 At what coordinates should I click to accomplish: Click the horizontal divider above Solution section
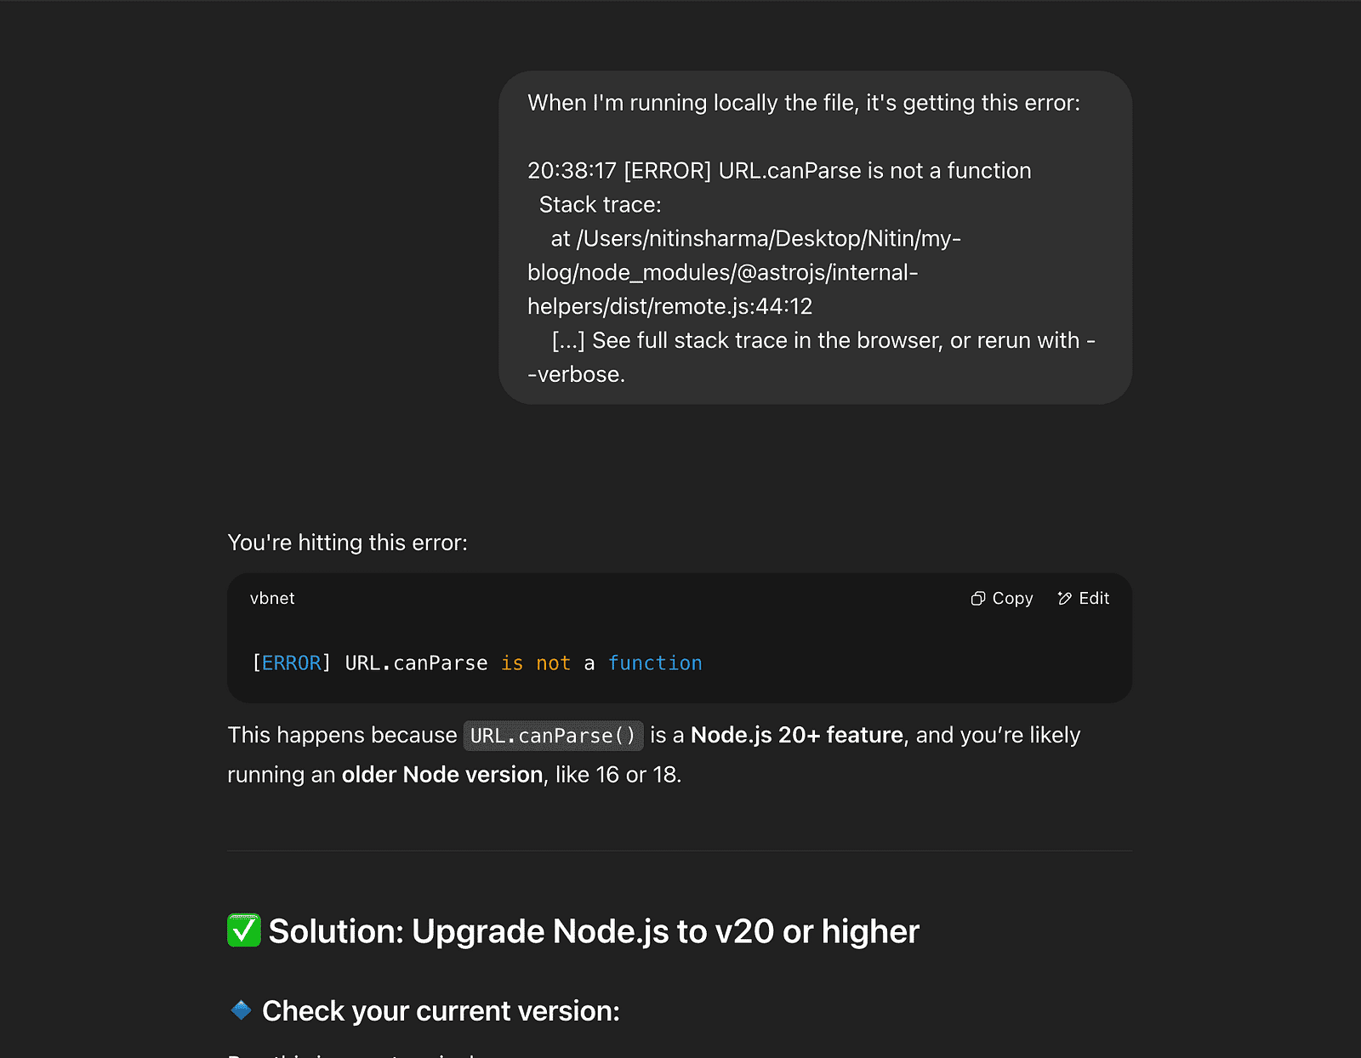[x=680, y=850]
